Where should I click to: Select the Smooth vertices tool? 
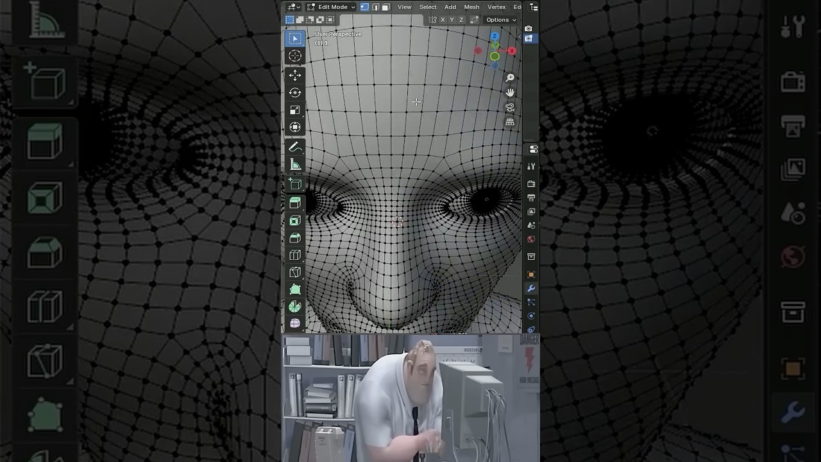click(x=295, y=323)
